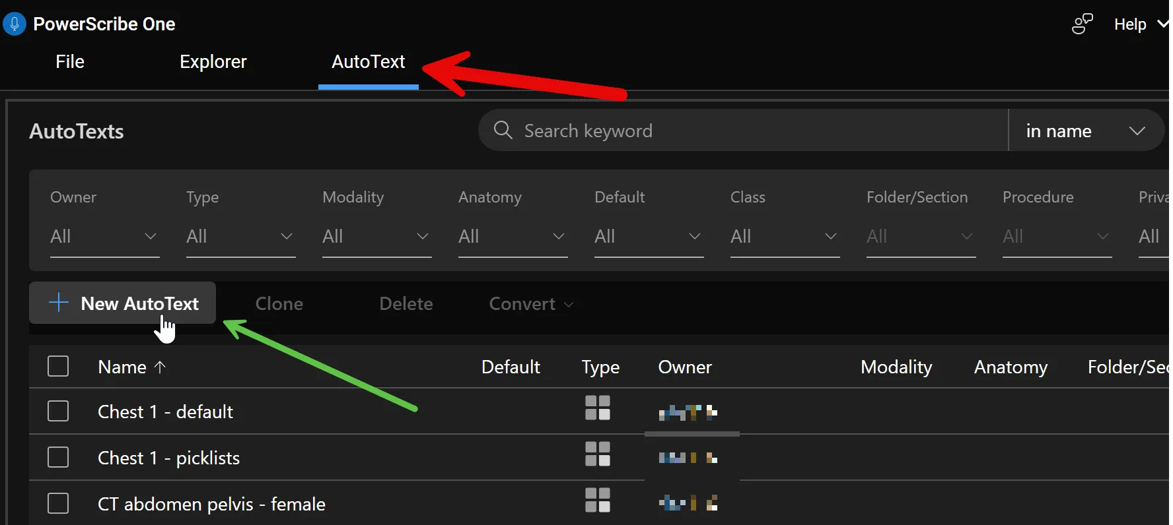
Task: Select the 'Chest 1 - picklists' row name
Action: 168,458
